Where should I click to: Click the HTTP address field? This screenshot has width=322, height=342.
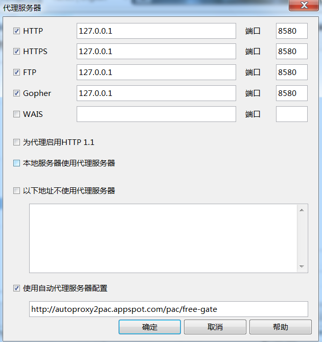click(156, 31)
